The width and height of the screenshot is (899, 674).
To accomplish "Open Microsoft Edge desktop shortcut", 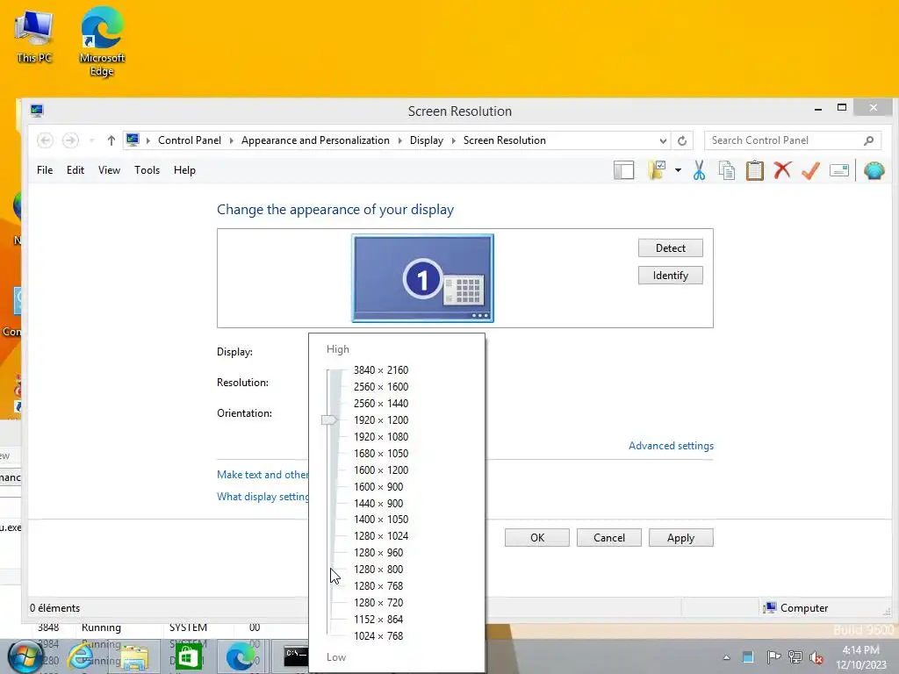I will 102,41.
